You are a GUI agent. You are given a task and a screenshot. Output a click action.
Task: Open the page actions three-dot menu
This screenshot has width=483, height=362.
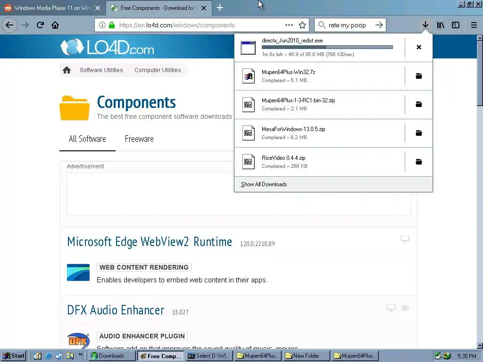[x=289, y=25]
